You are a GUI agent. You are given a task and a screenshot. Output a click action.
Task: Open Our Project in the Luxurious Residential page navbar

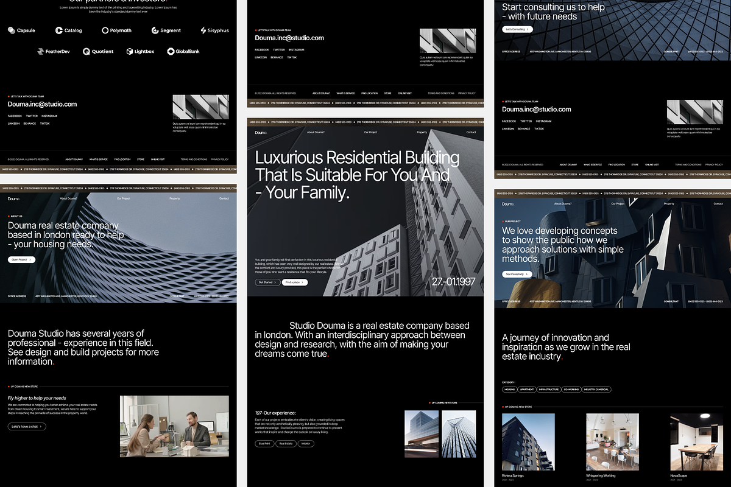click(x=371, y=132)
